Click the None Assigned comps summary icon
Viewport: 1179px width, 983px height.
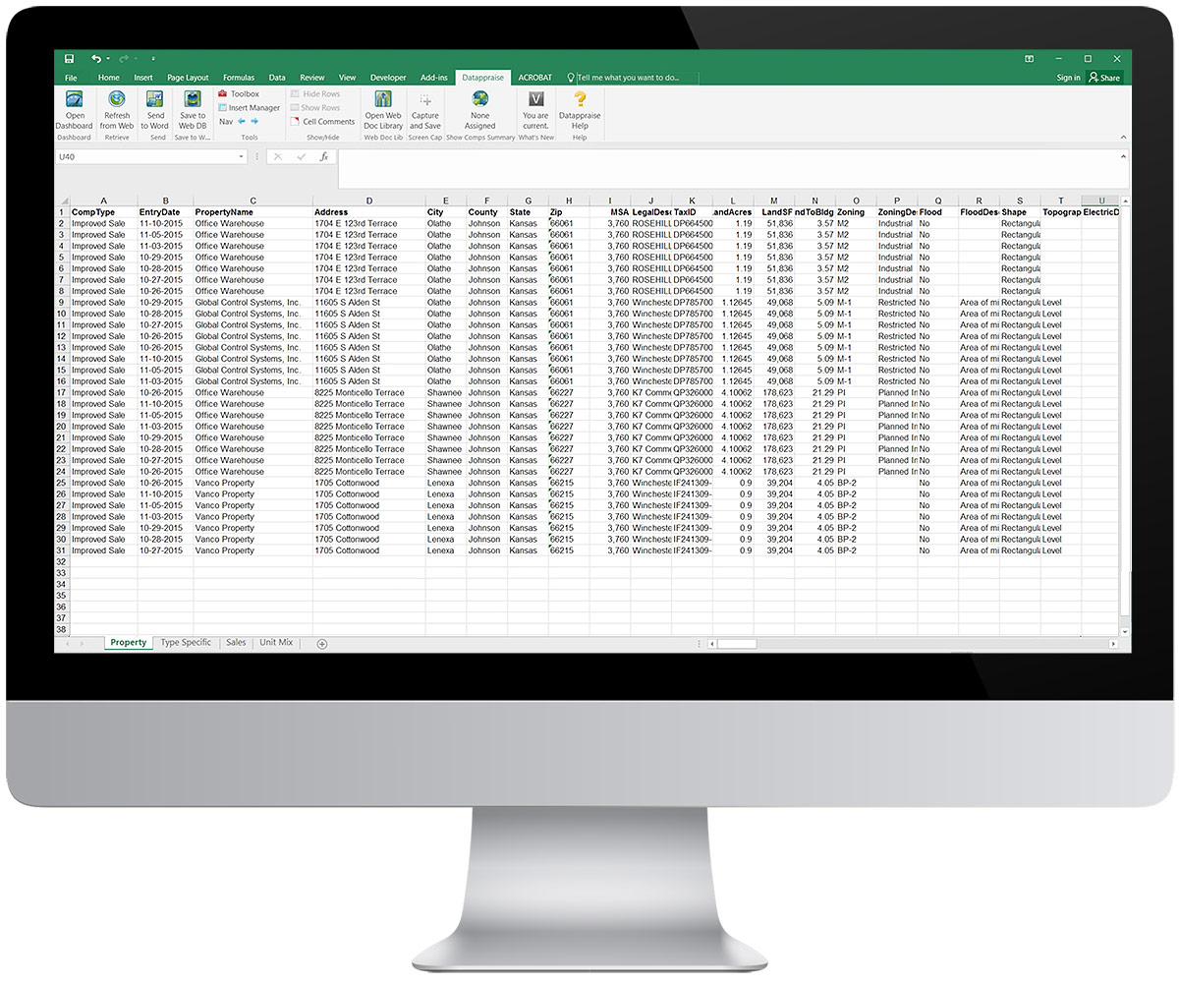coord(480,109)
